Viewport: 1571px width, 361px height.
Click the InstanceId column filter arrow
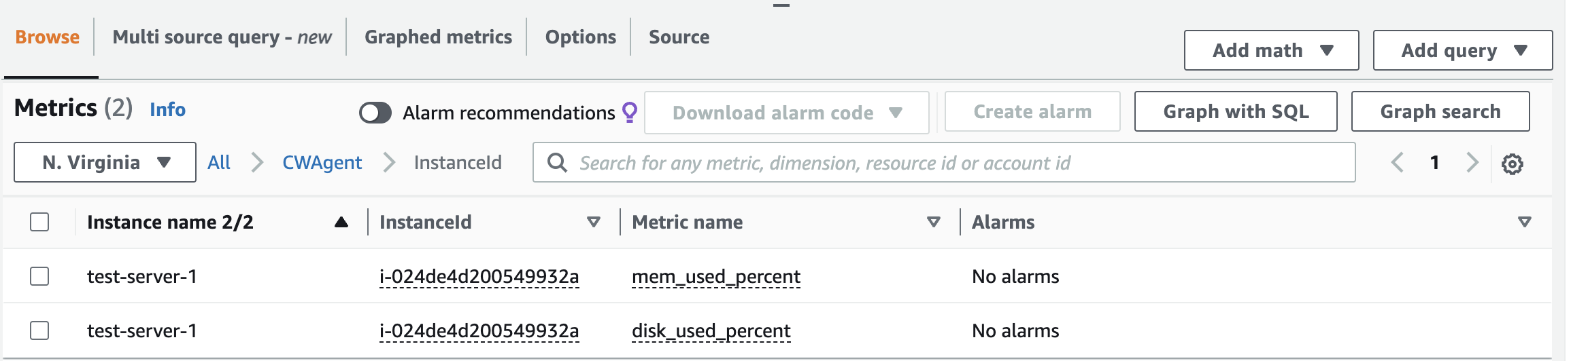[x=594, y=222]
